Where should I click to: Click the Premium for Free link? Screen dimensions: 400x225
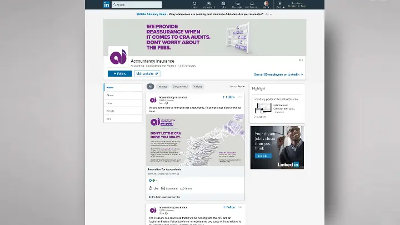point(297,4)
